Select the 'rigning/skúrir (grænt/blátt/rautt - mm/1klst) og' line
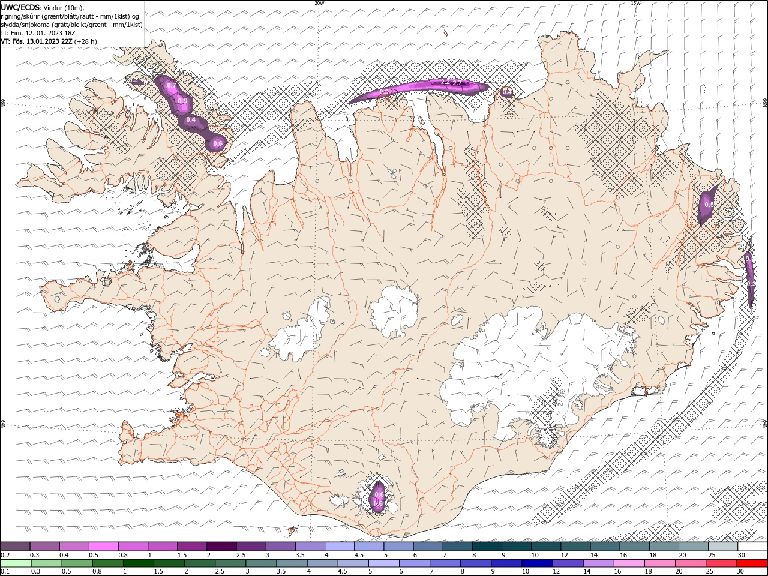This screenshot has width=768, height=576. tap(70, 16)
